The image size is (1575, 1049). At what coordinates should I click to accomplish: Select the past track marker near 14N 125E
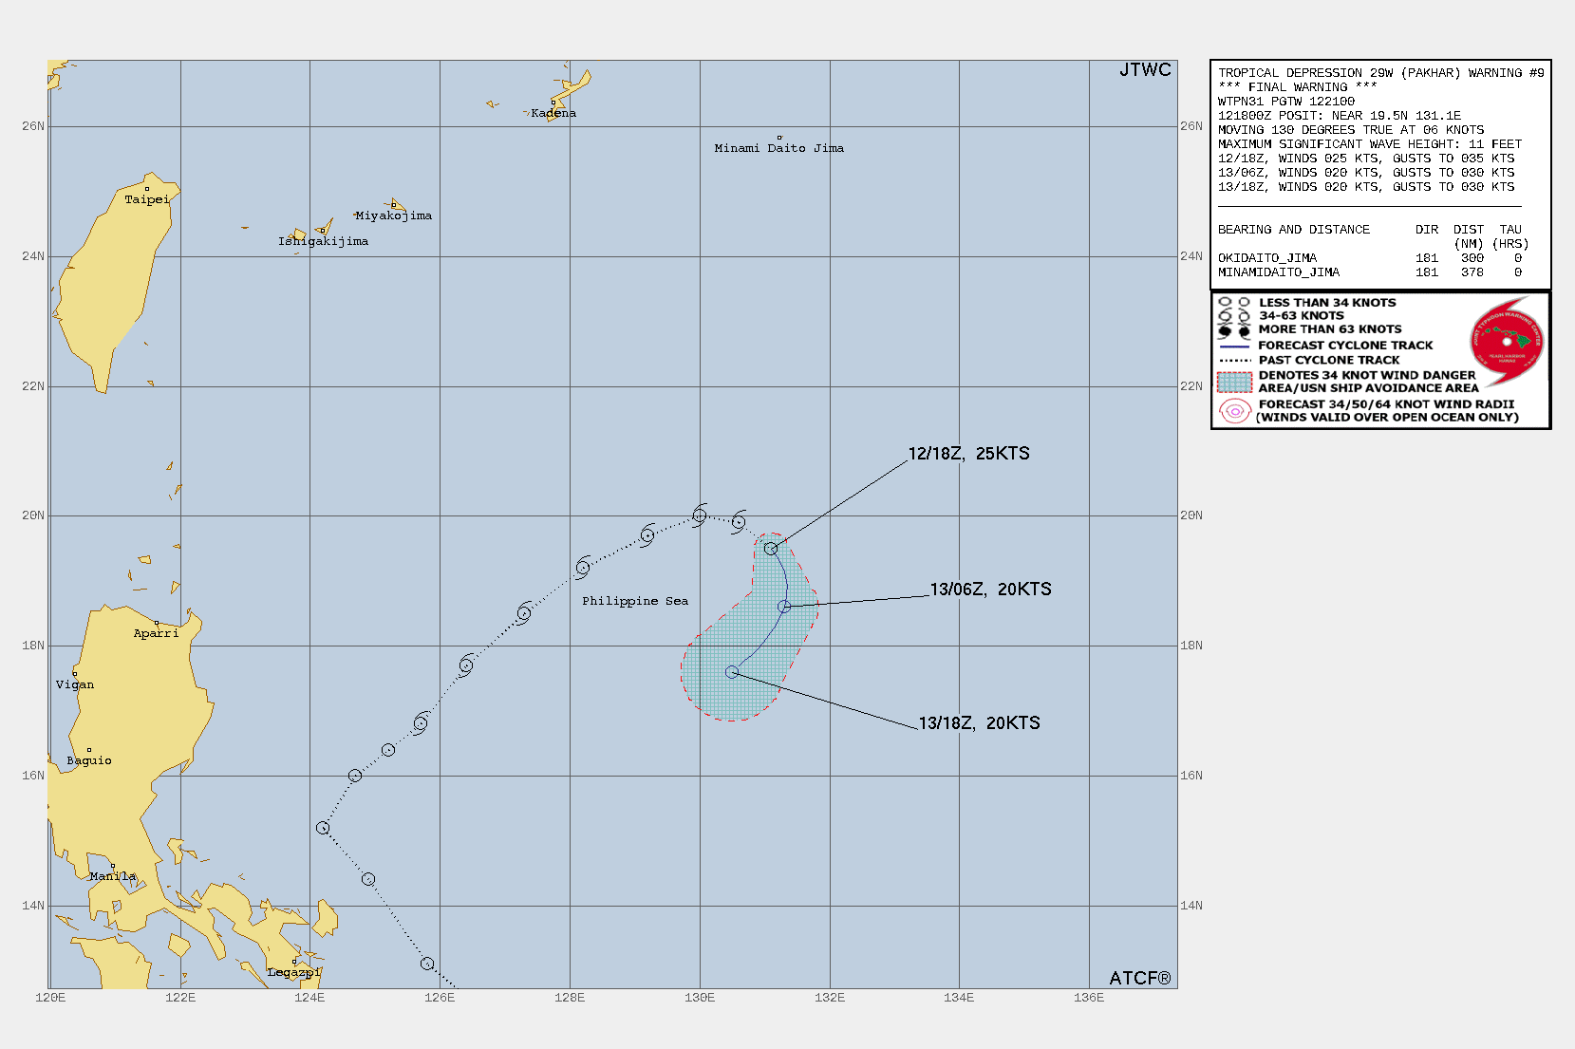368,879
